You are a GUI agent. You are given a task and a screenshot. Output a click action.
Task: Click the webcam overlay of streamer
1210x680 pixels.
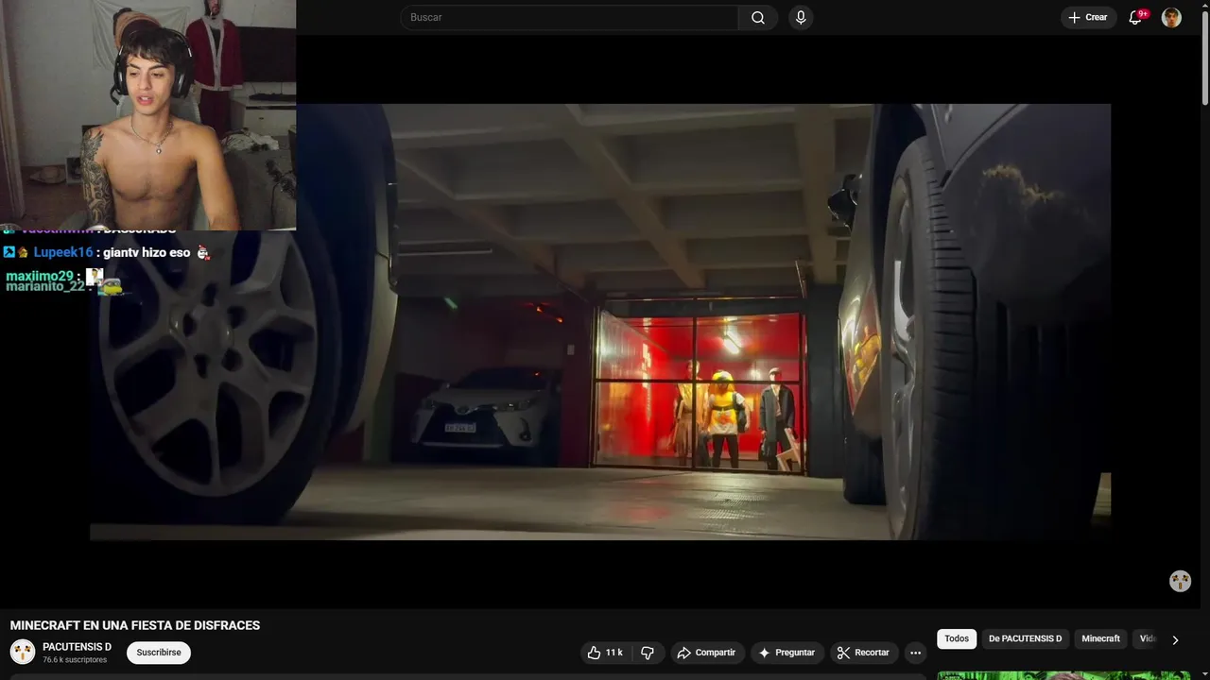click(147, 114)
